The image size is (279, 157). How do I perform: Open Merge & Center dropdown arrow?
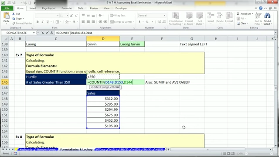coord(134,22)
